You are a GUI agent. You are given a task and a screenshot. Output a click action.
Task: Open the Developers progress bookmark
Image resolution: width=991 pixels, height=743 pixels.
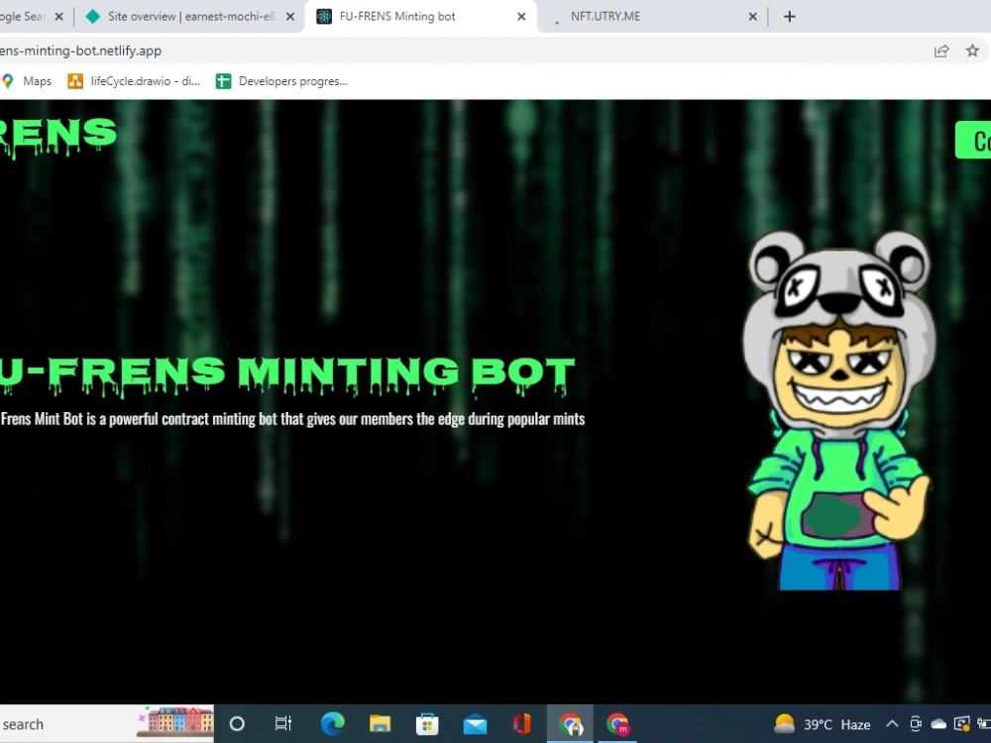pos(281,81)
